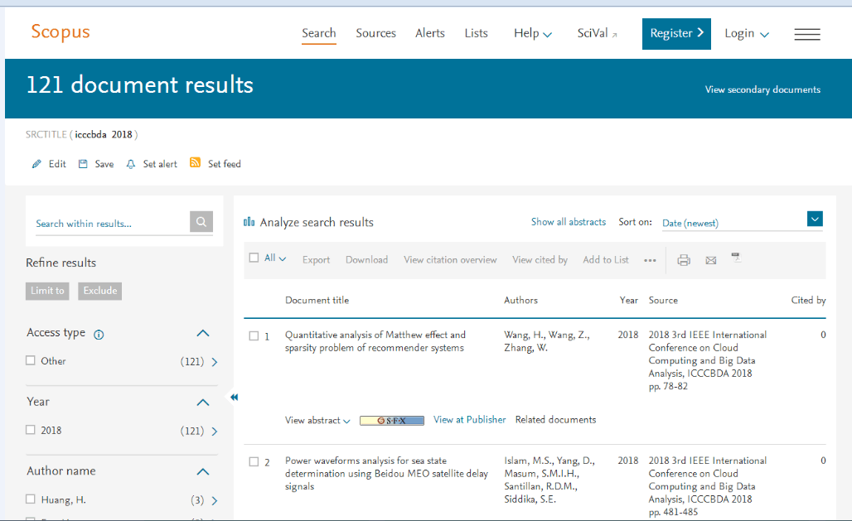This screenshot has height=521, width=852.
Task: Open filter arrow next to 2018 (121)
Action: click(214, 432)
